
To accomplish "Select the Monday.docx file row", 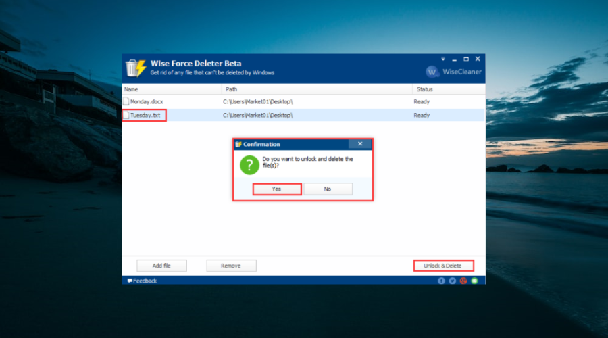I will click(303, 101).
